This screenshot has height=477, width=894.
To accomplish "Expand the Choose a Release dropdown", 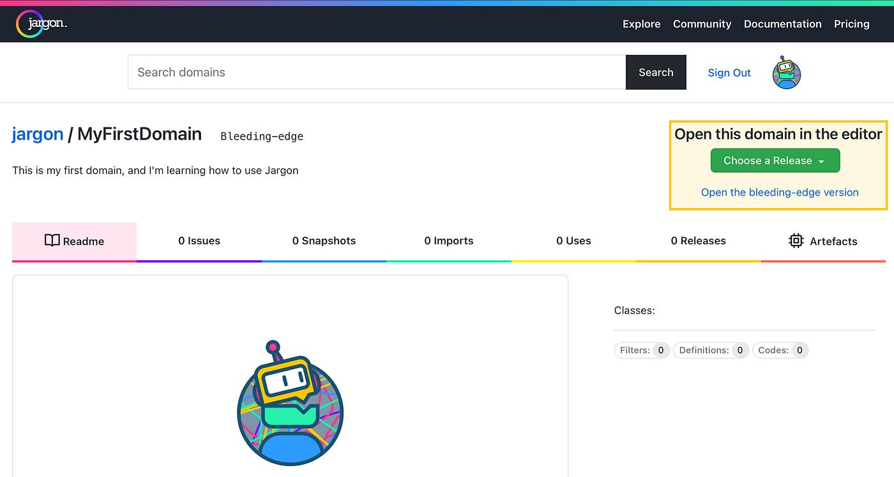I will click(x=775, y=160).
